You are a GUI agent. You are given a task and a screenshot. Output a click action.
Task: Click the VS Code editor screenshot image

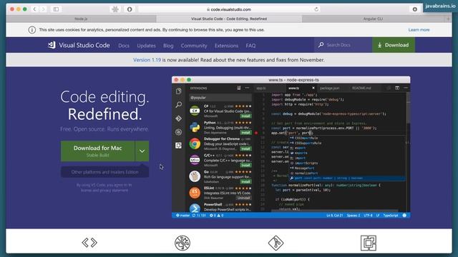click(291, 147)
